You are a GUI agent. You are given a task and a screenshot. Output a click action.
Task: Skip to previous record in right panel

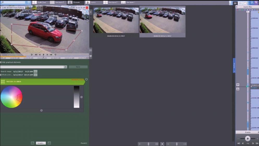click(239, 143)
